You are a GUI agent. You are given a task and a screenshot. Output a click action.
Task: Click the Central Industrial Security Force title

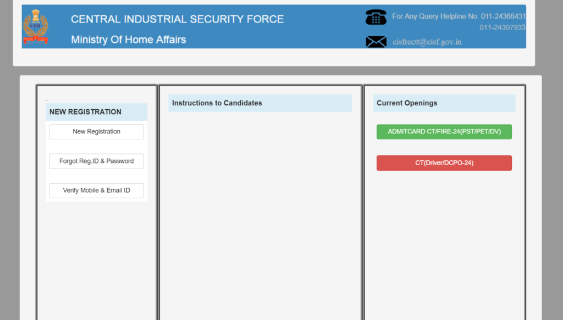[x=178, y=19]
